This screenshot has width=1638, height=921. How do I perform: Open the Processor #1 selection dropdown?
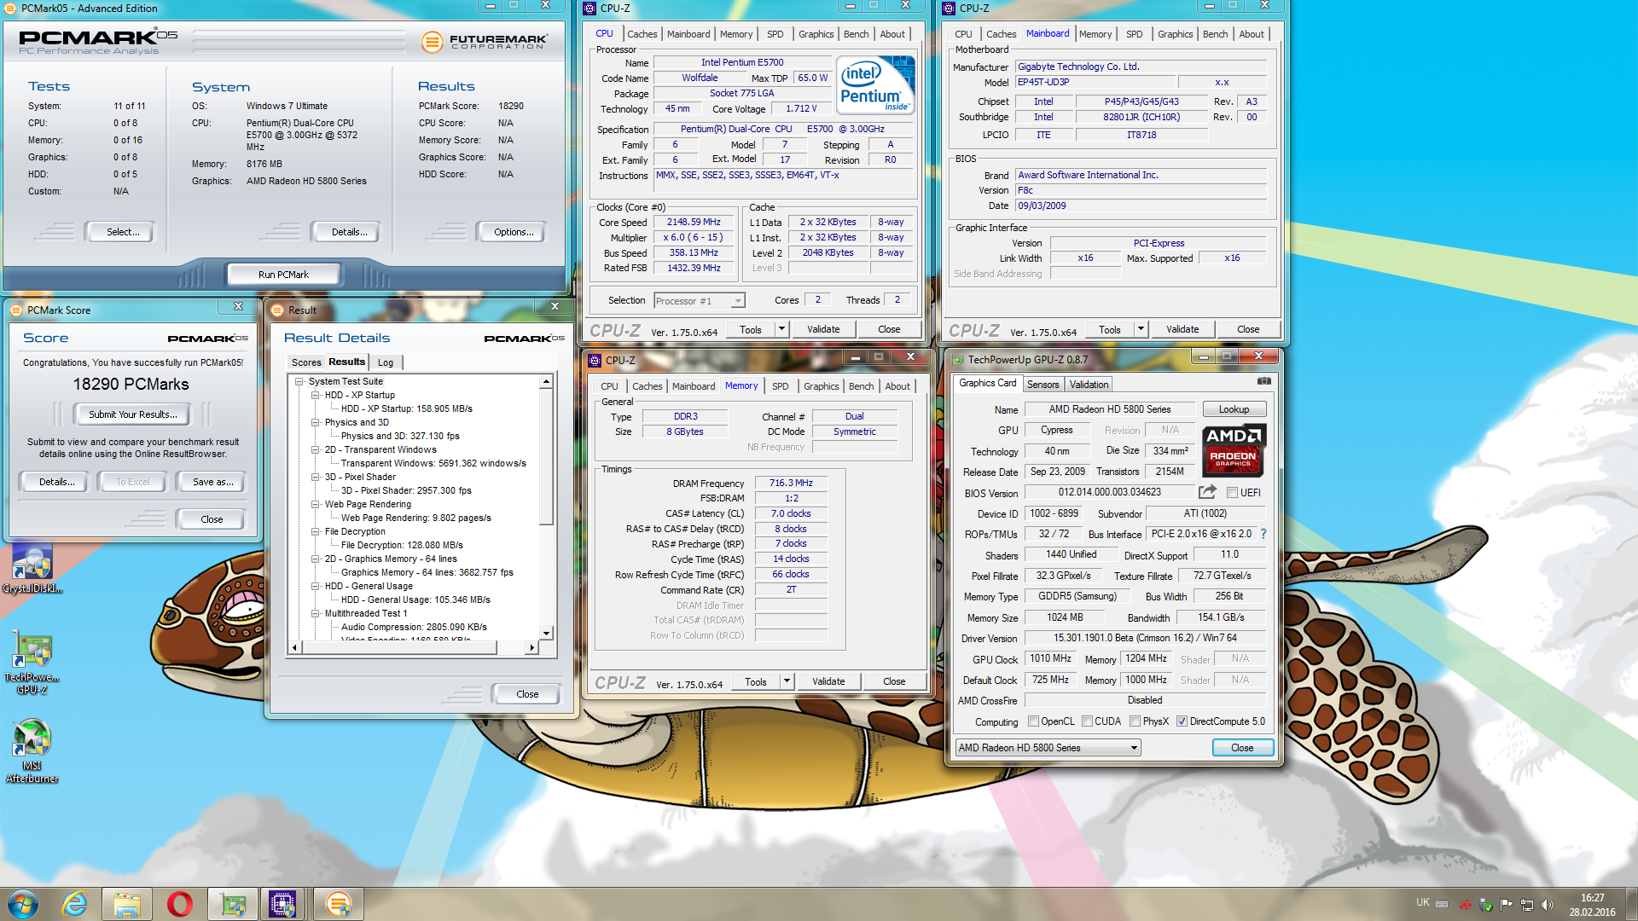coord(700,301)
